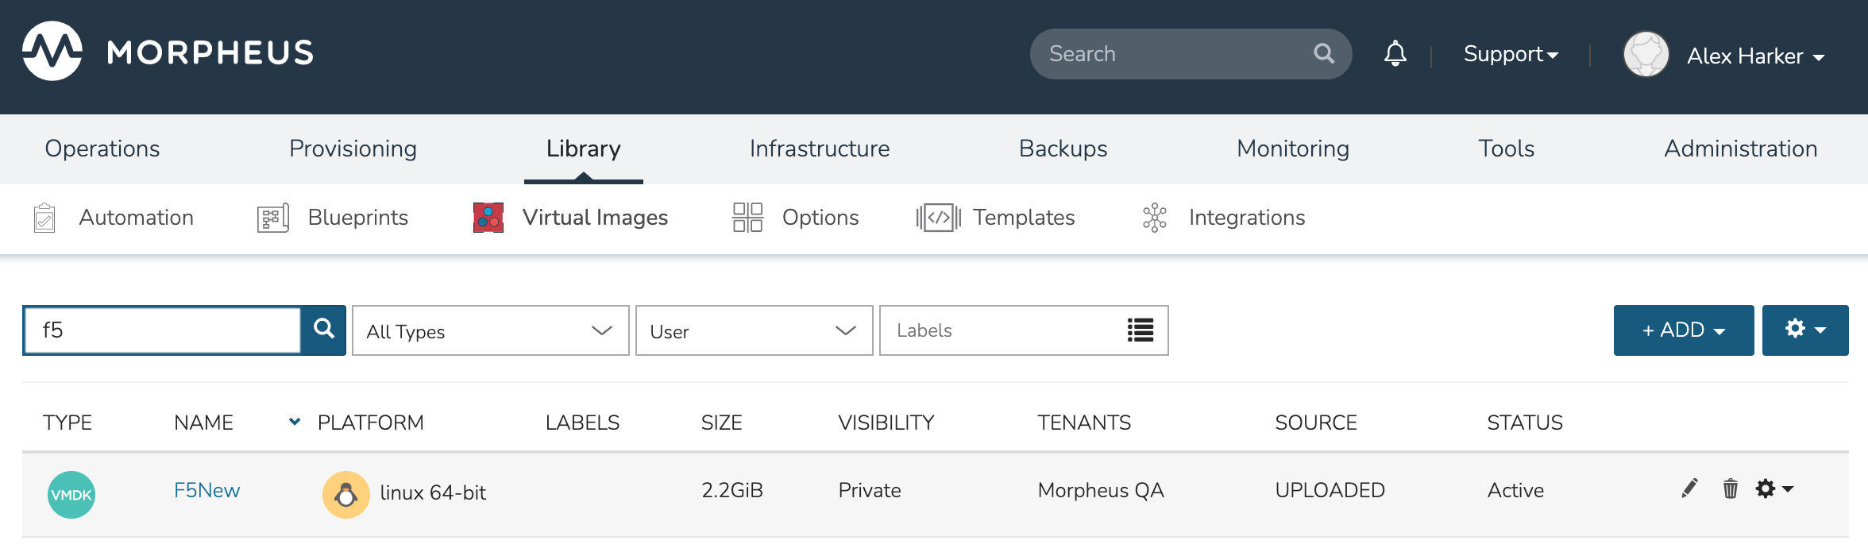Screen dimensions: 1868x556
Task: Click the + ADD button
Action: tap(1683, 330)
